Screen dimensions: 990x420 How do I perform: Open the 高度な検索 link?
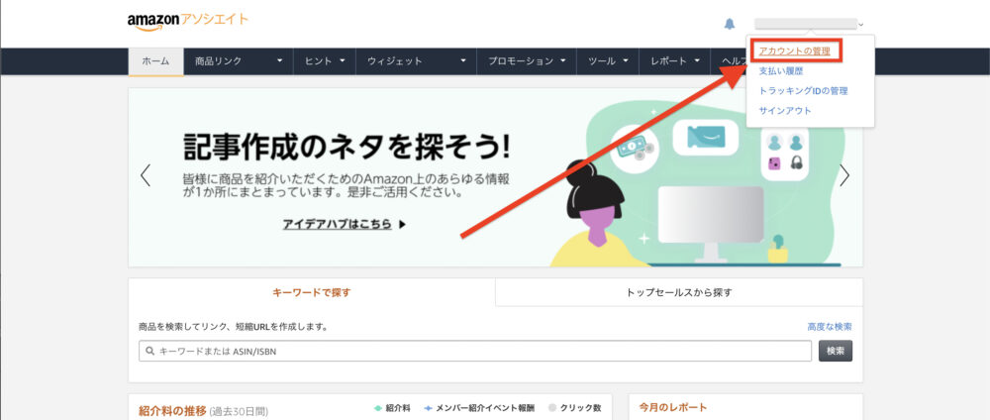830,327
